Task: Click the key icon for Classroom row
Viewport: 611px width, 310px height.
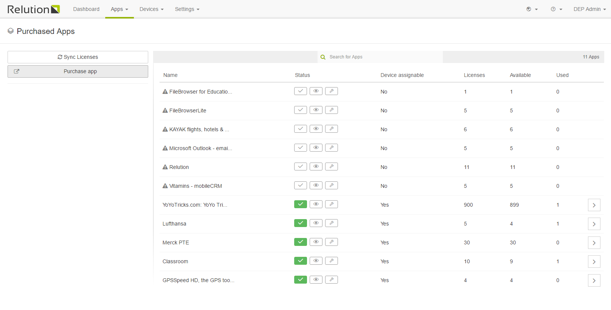Action: point(332,261)
